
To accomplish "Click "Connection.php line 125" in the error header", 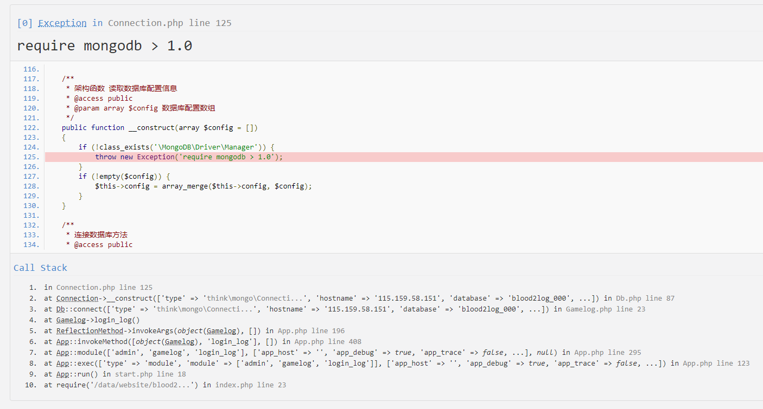I will [169, 23].
